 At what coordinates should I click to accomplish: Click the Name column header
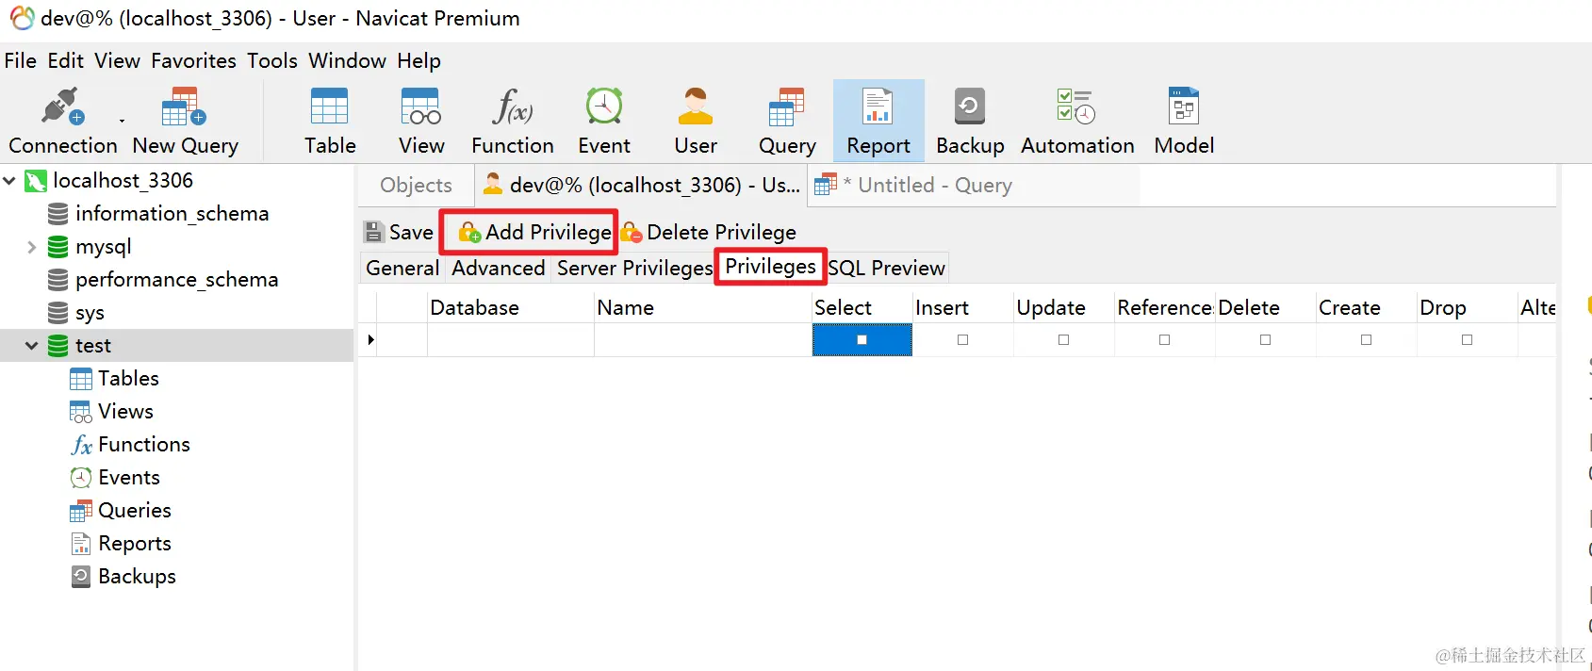[x=703, y=307]
